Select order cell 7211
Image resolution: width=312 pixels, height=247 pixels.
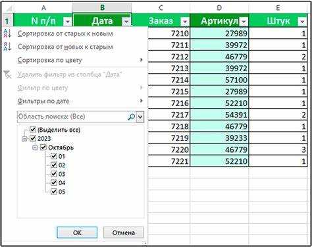[x=169, y=45]
